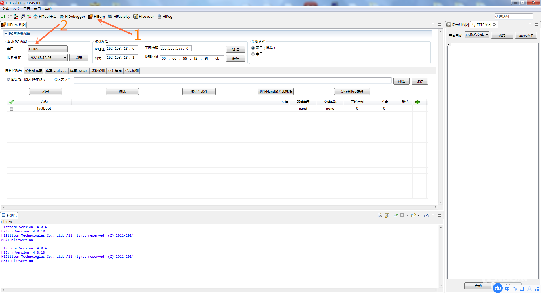Screen dimensions: 541x293
Task: Click the display selected console monitor icon
Action: (x=402, y=215)
